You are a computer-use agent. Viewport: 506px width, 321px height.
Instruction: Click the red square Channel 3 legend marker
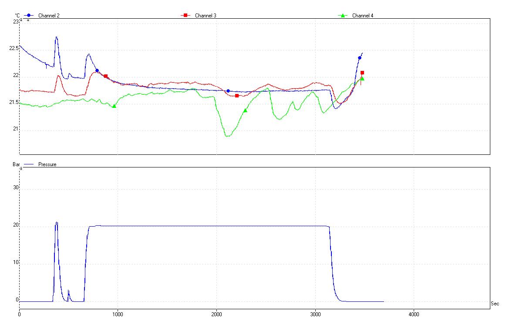pyautogui.click(x=185, y=15)
